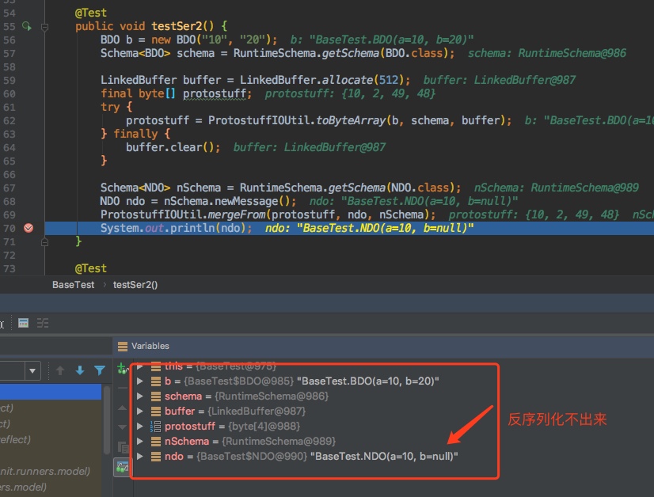The height and width of the screenshot is (497, 654).
Task: Toggle the show watches glasses icon
Action: [x=121, y=468]
